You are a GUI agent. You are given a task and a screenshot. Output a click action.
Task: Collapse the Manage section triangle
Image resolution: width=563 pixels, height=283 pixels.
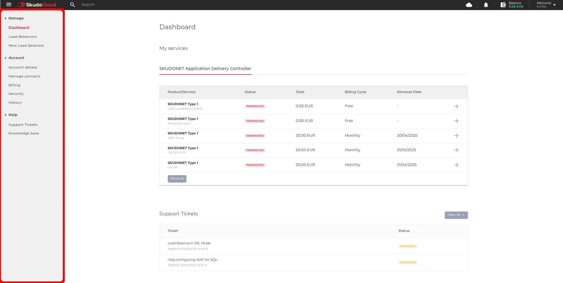click(6, 18)
